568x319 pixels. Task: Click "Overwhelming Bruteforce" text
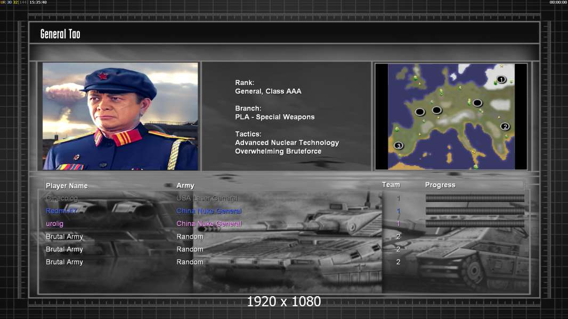pos(278,152)
